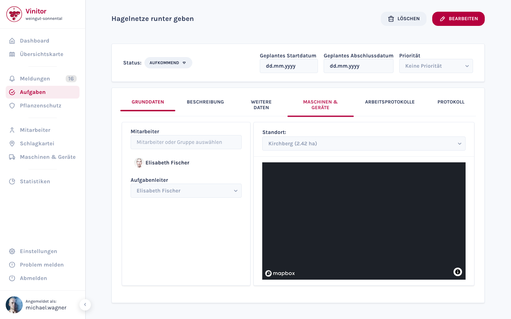
Task: Switch to the Weitere Daten tab
Action: tap(261, 105)
